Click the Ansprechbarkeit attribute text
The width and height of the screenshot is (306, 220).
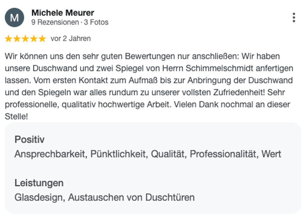[x=50, y=154]
